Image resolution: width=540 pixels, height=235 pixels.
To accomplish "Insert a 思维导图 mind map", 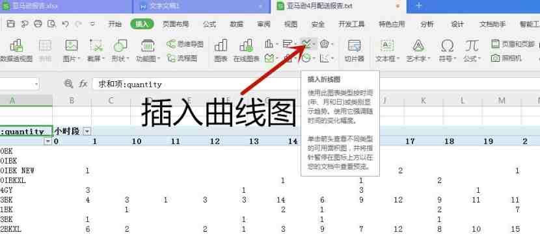I will [x=185, y=44].
